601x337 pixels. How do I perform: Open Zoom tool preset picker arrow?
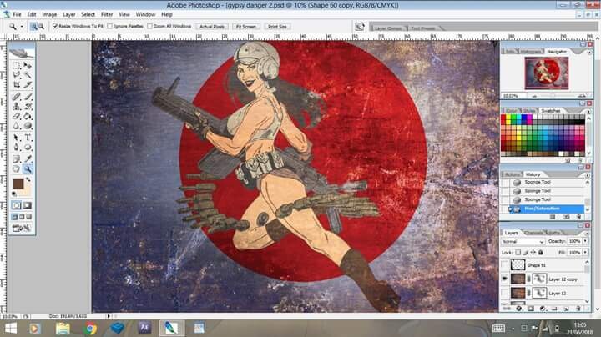[22, 27]
